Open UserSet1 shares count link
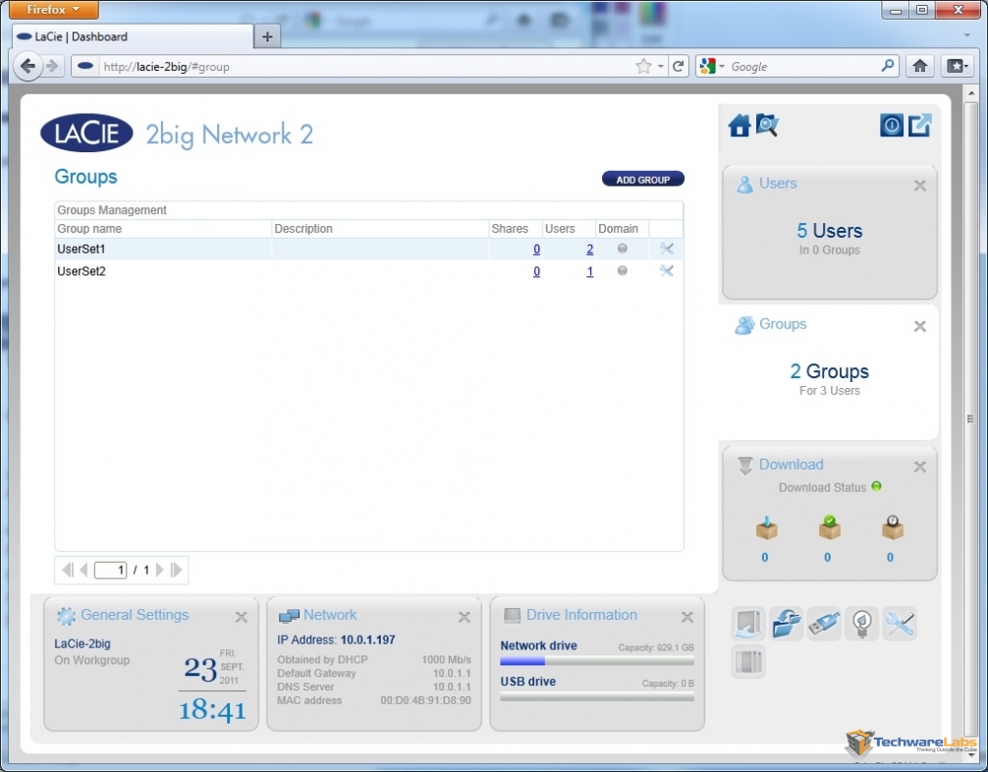This screenshot has height=772, width=988. click(x=536, y=249)
